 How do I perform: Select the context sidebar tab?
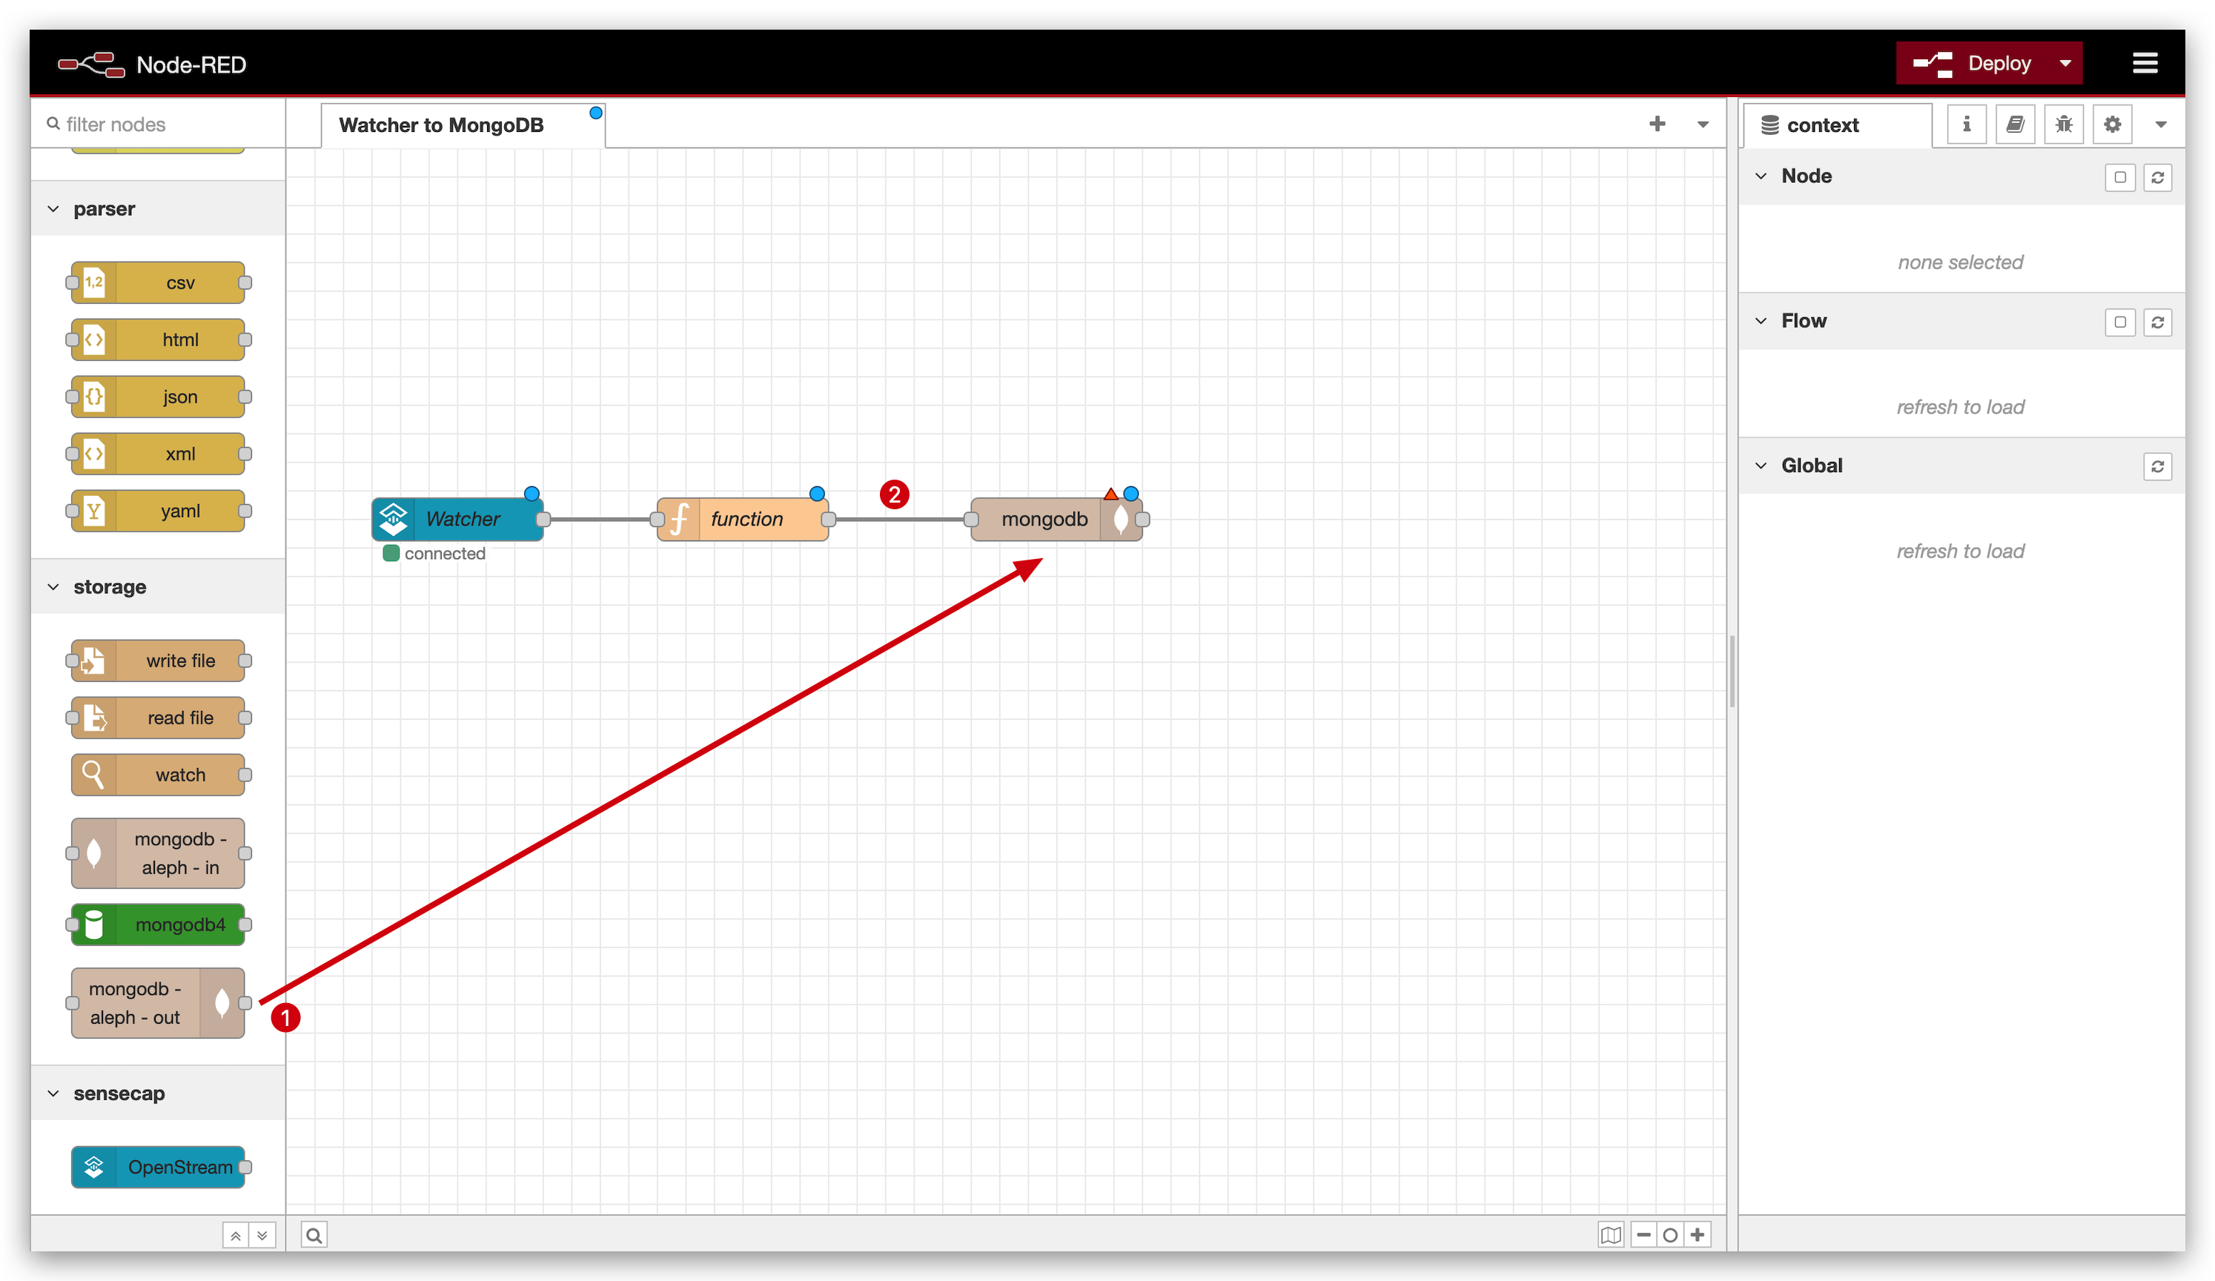click(1837, 125)
